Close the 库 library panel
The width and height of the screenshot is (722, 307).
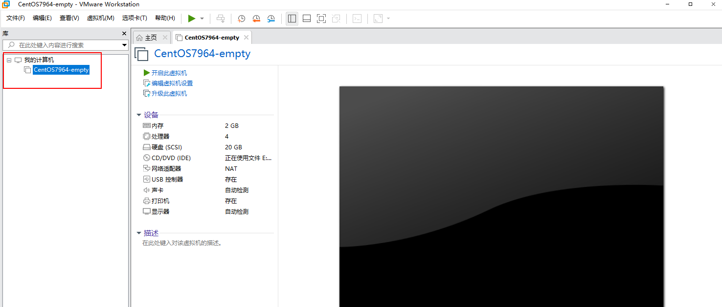click(x=124, y=34)
